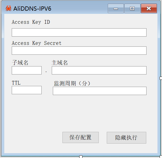Select the TTL input box
Image resolution: width=162 pixels, height=158 pixels.
click(x=27, y=90)
